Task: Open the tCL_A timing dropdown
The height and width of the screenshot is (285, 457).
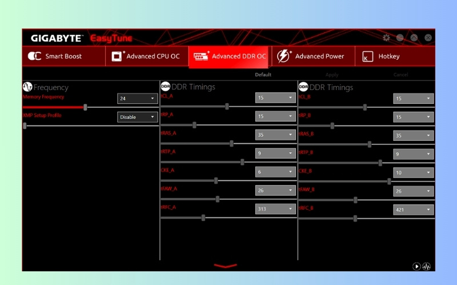Action: click(275, 97)
